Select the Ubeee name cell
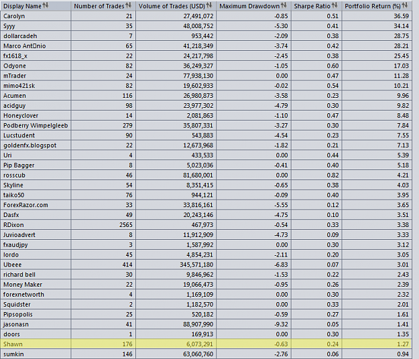Screen dimensions: 419x359 point(36,265)
